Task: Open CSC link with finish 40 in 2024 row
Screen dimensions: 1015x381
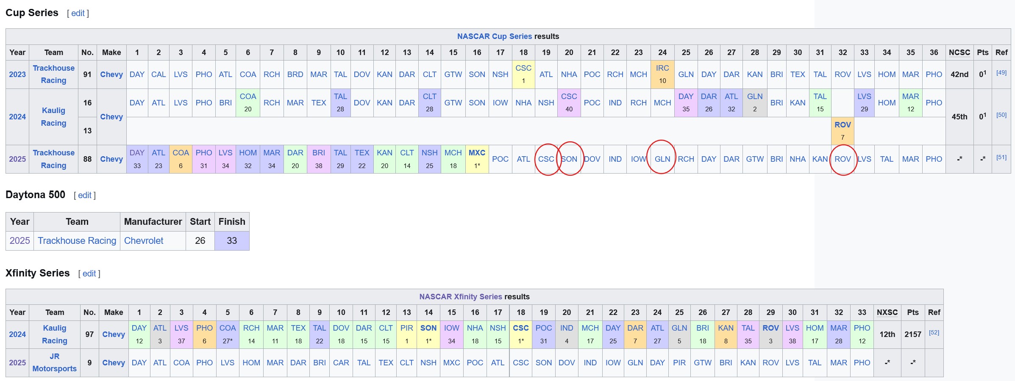Action: pyautogui.click(x=569, y=97)
